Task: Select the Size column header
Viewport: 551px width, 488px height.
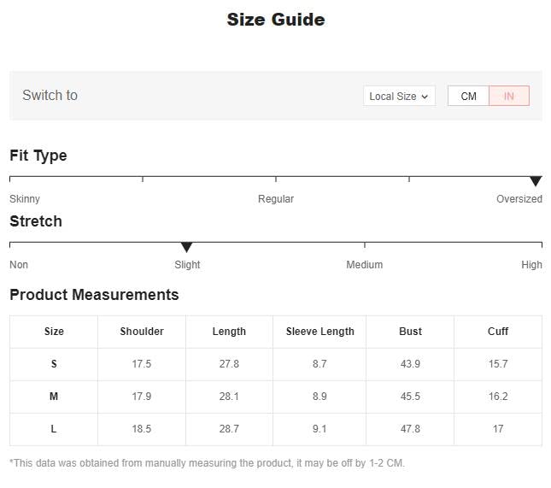Action: click(54, 332)
